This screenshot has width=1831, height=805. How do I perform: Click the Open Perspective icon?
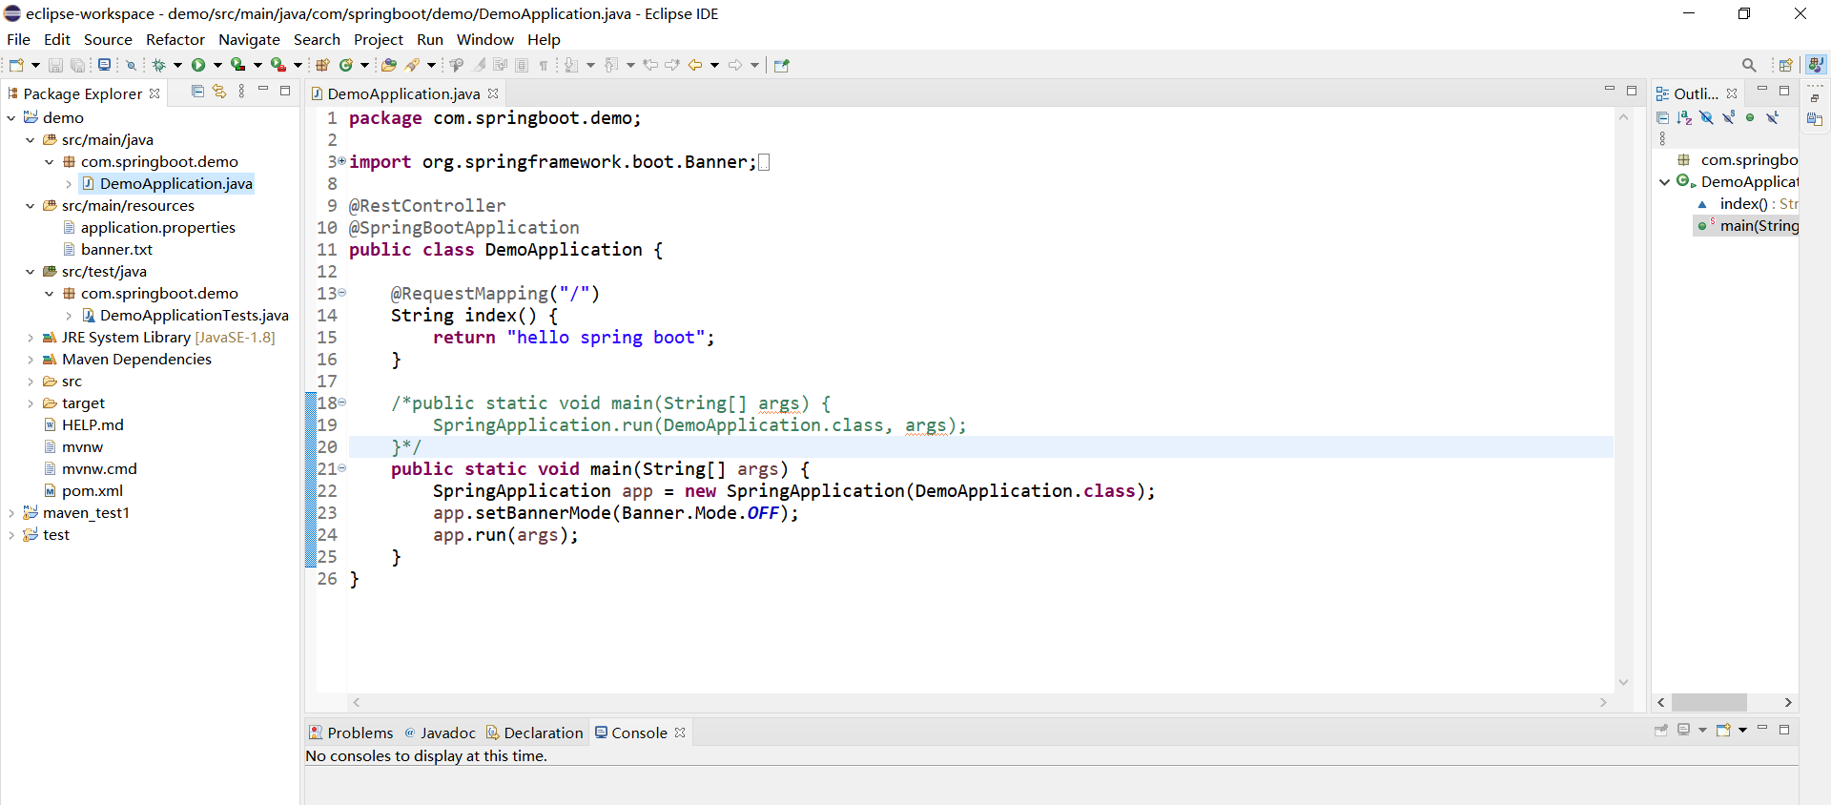click(1785, 65)
